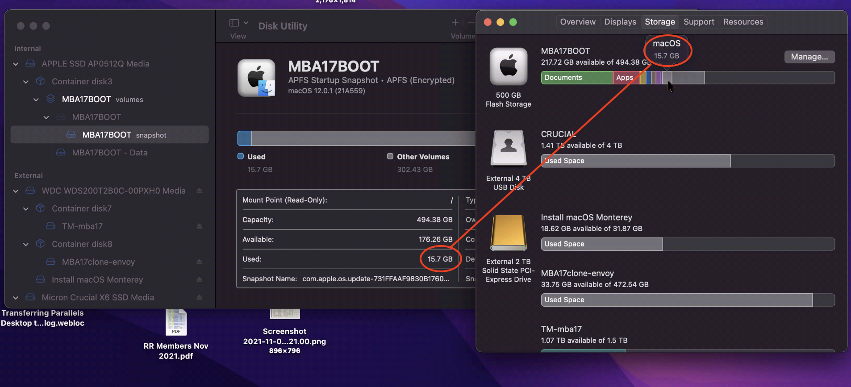Eject the TM-mba17 volume
The width and height of the screenshot is (851, 387).
coord(199,226)
